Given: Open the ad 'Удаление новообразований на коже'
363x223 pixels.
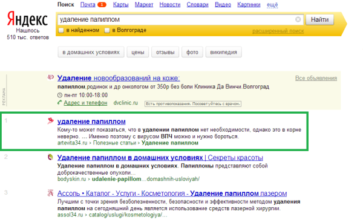Looking at the screenshot, I should pos(119,78).
